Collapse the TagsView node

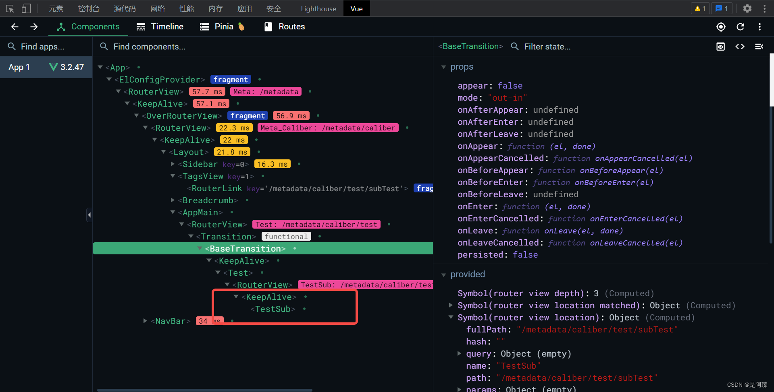(173, 176)
